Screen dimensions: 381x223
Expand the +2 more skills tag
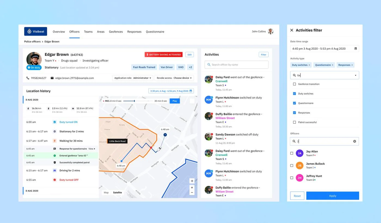[x=190, y=67]
